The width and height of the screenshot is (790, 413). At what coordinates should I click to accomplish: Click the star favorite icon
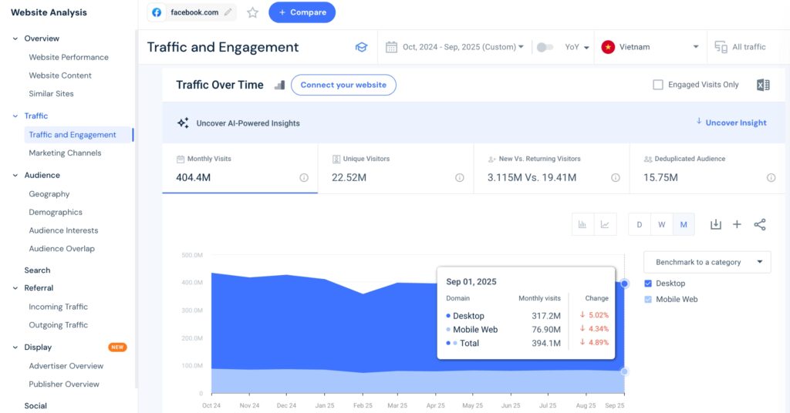point(252,12)
